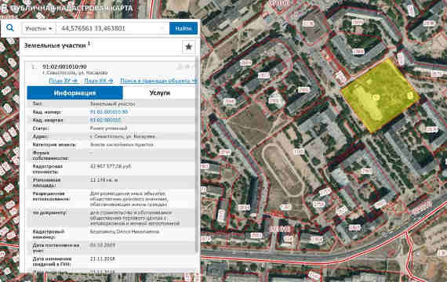Click the faded star icon beside parcel 91:02:001010:90
Viewport: 447px width, 282px height.
click(x=187, y=67)
